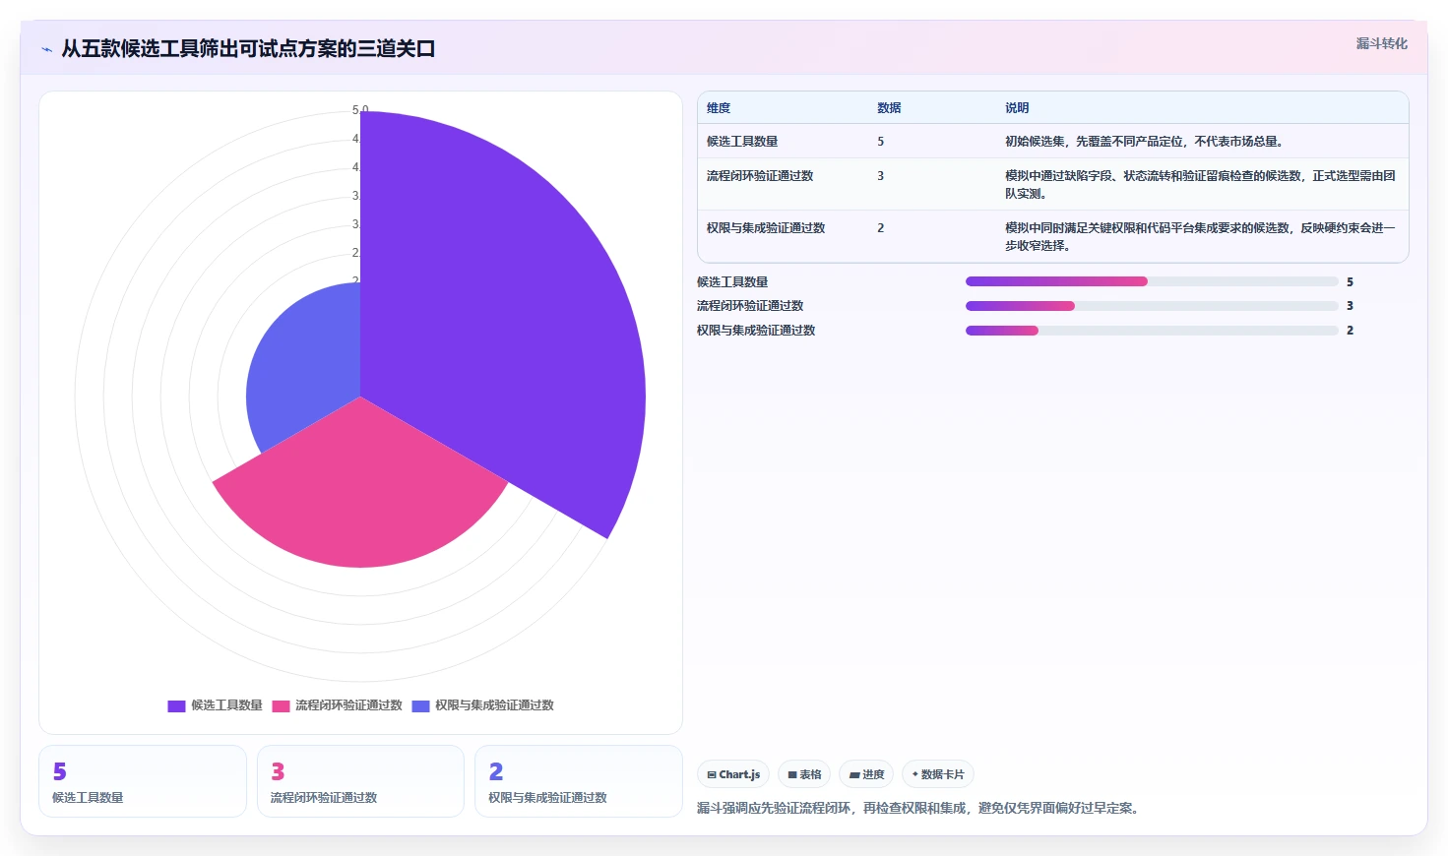Viewport: 1448px width, 856px height.
Task: Open the stat card showing 5
Action: 143,781
